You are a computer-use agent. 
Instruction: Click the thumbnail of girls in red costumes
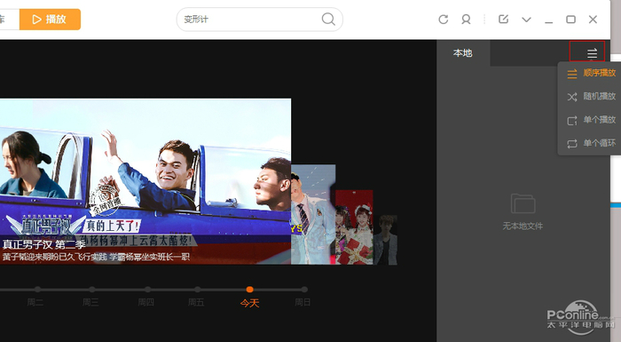pos(354,227)
